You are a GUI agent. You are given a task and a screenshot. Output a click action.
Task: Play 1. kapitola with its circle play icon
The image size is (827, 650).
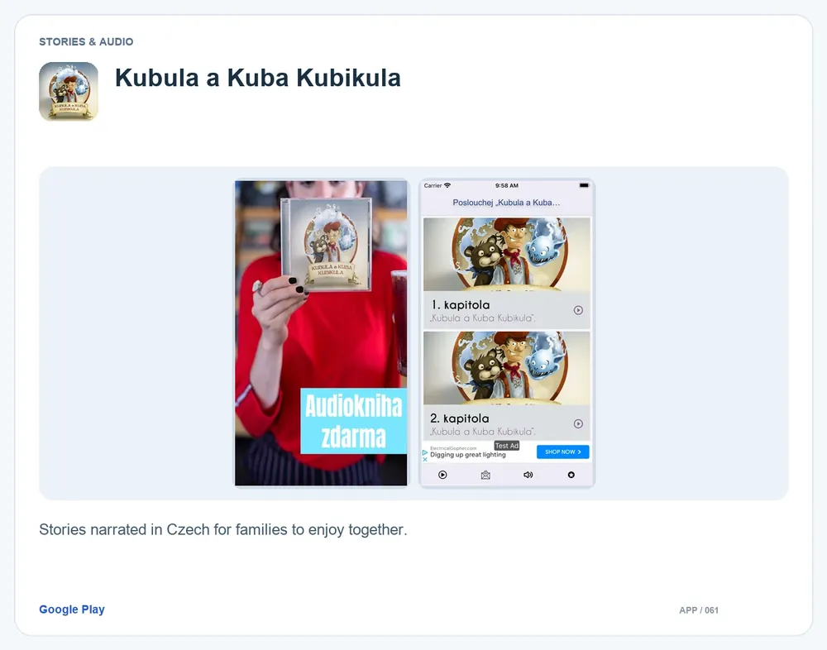578,310
